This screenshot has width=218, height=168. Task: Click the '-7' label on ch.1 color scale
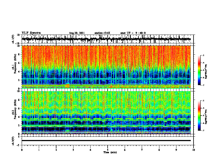click(x=203, y=85)
